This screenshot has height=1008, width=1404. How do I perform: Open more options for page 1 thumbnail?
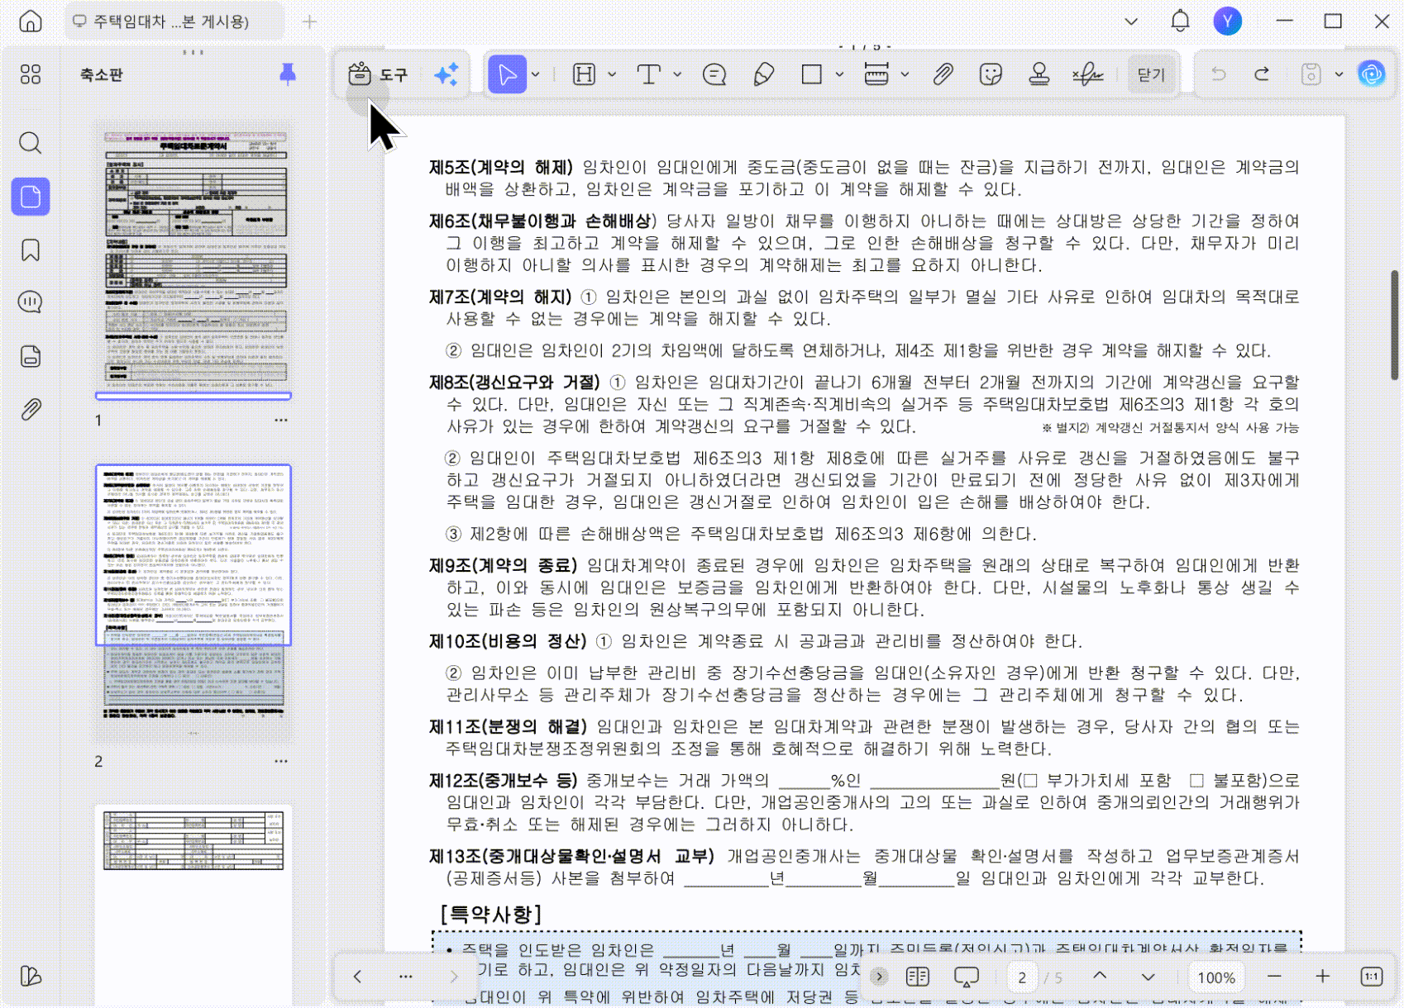(281, 421)
